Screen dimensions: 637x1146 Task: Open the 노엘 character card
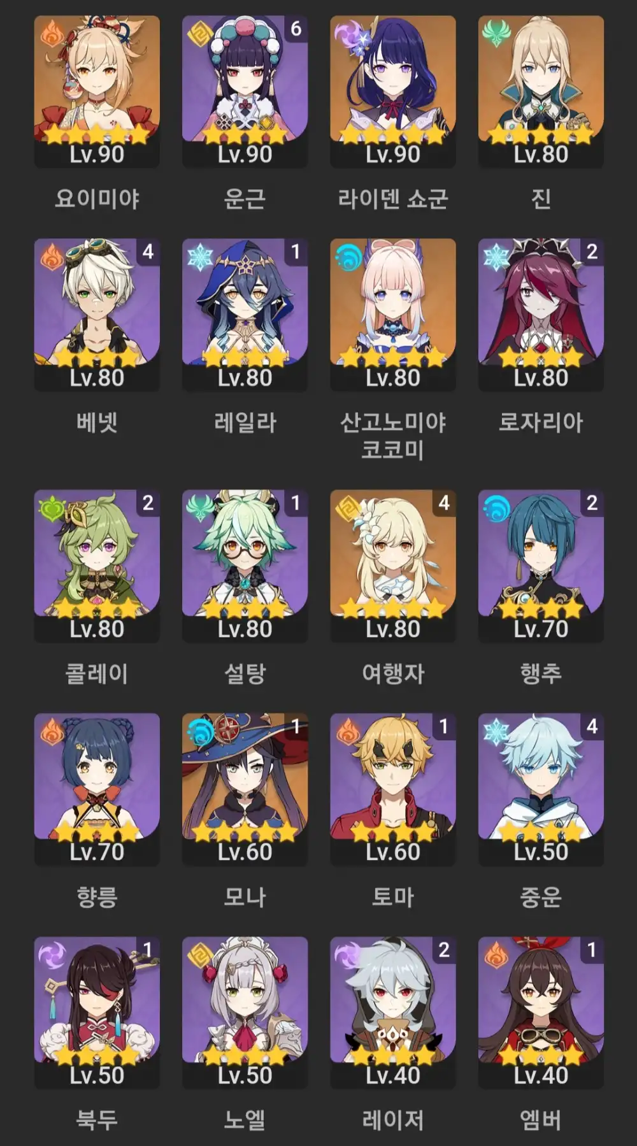(245, 1013)
